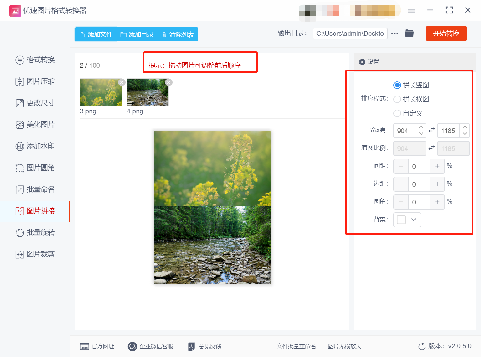Swap width and height values icon
Viewport: 481px width, 357px height.
tap(432, 130)
